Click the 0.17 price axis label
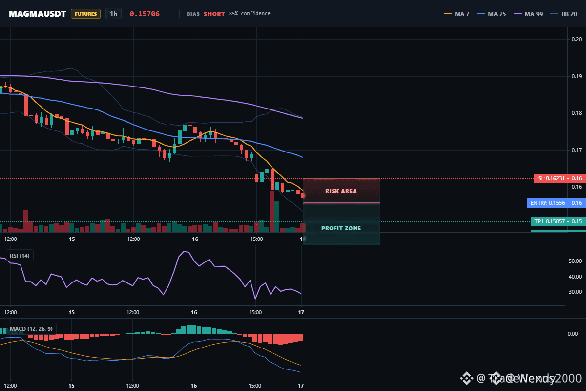 tap(577, 150)
